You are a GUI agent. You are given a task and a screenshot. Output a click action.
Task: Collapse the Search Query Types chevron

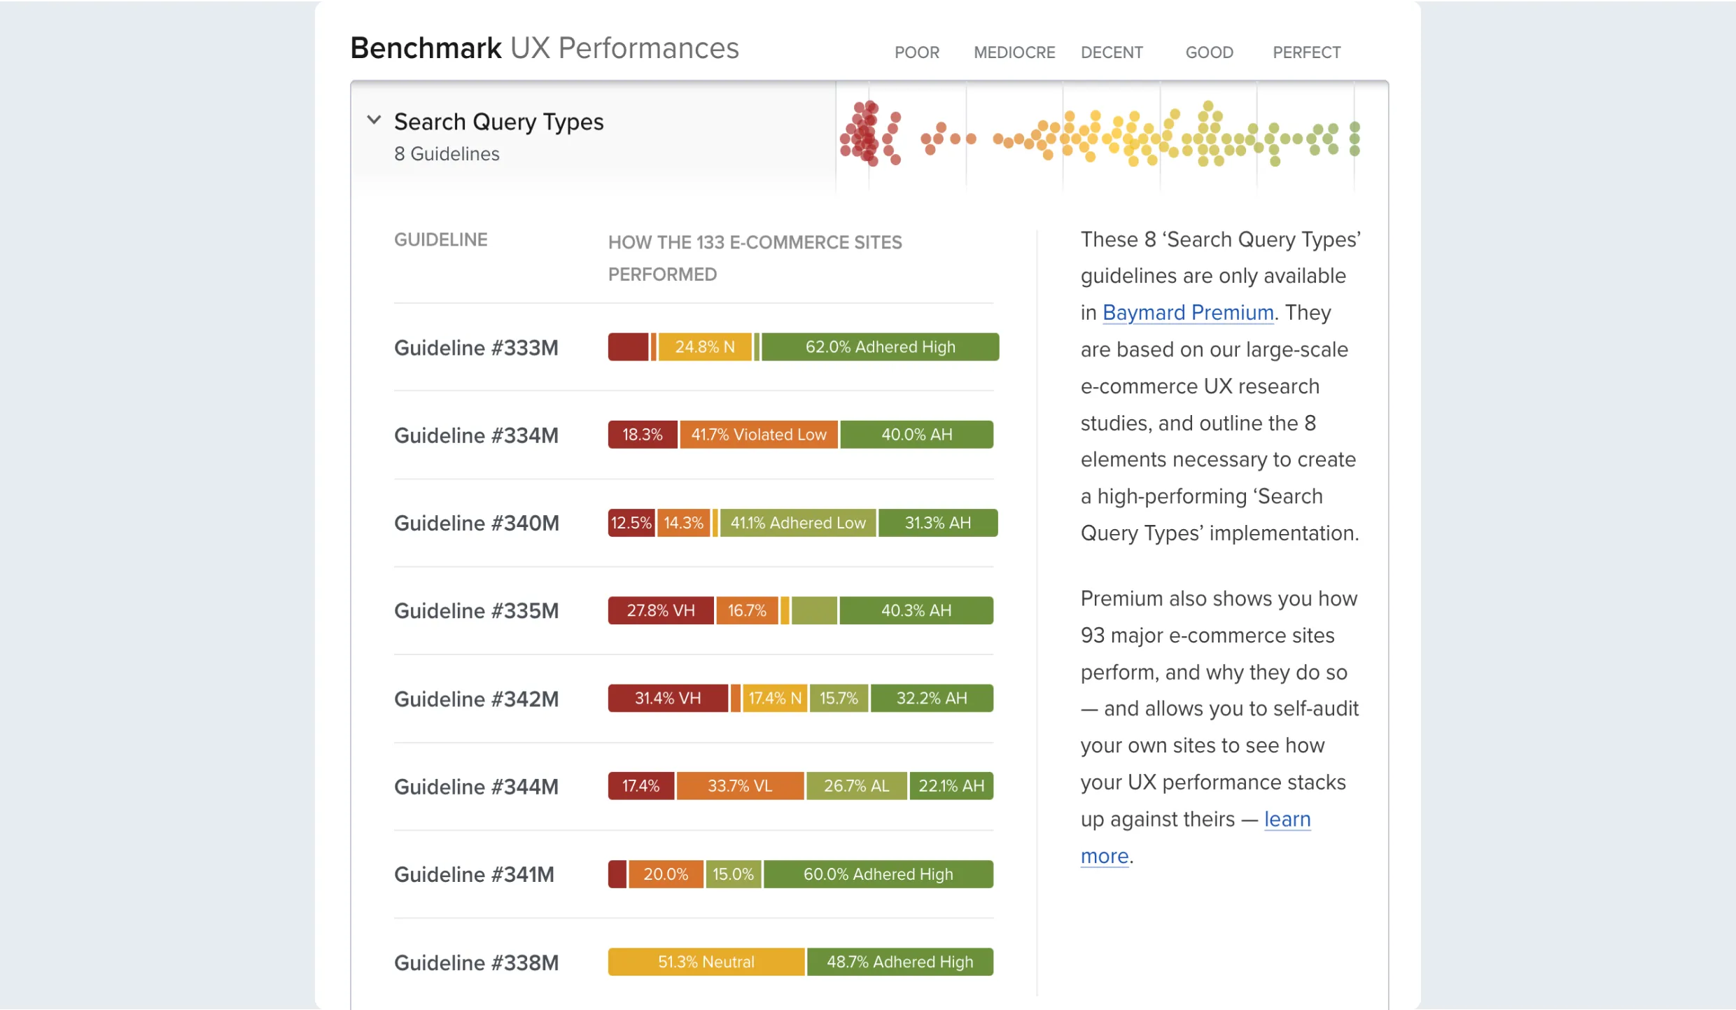(x=374, y=120)
